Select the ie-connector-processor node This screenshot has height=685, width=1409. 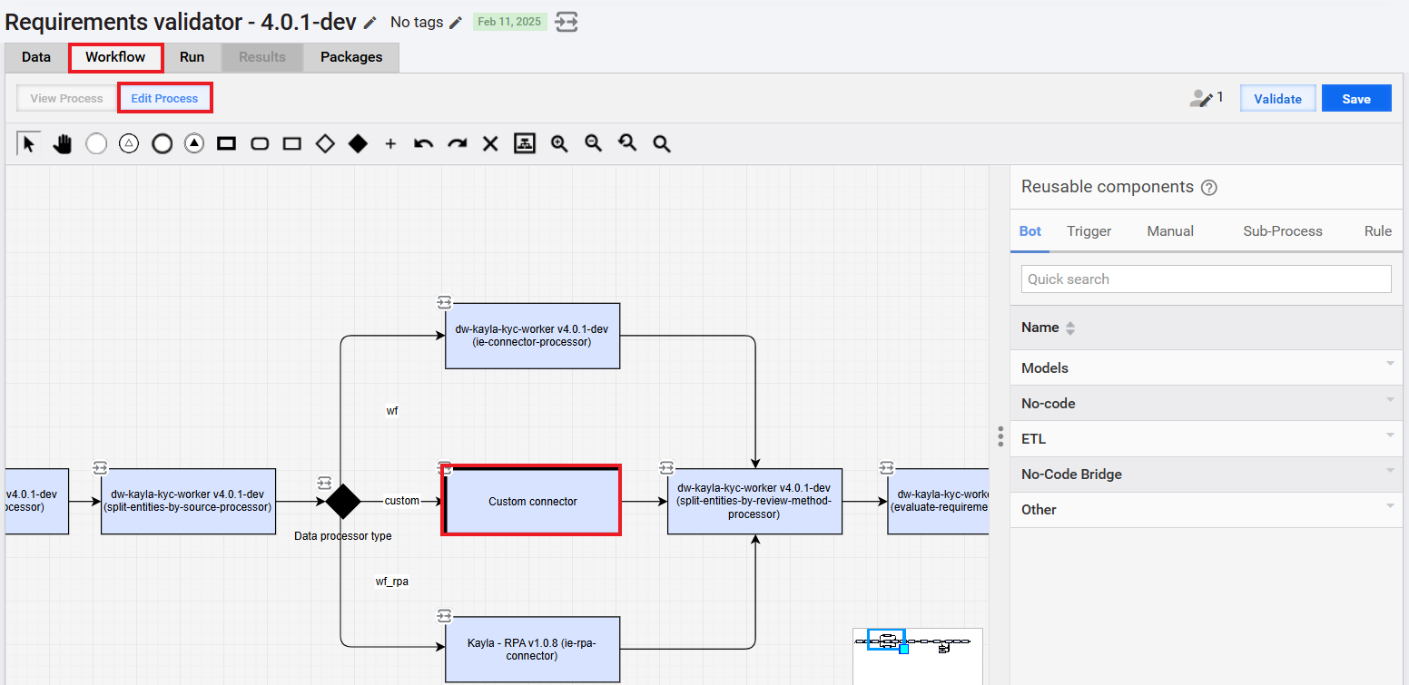[x=532, y=336]
